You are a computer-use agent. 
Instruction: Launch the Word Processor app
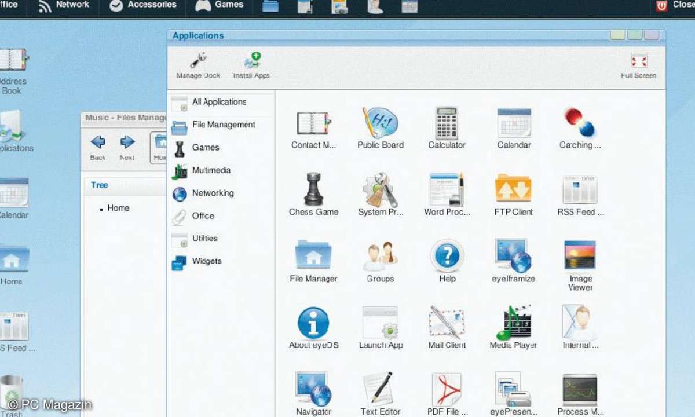pos(447,189)
